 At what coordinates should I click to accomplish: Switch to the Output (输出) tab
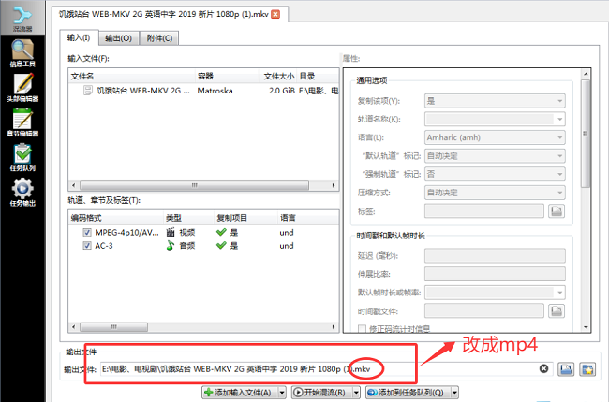(x=118, y=38)
